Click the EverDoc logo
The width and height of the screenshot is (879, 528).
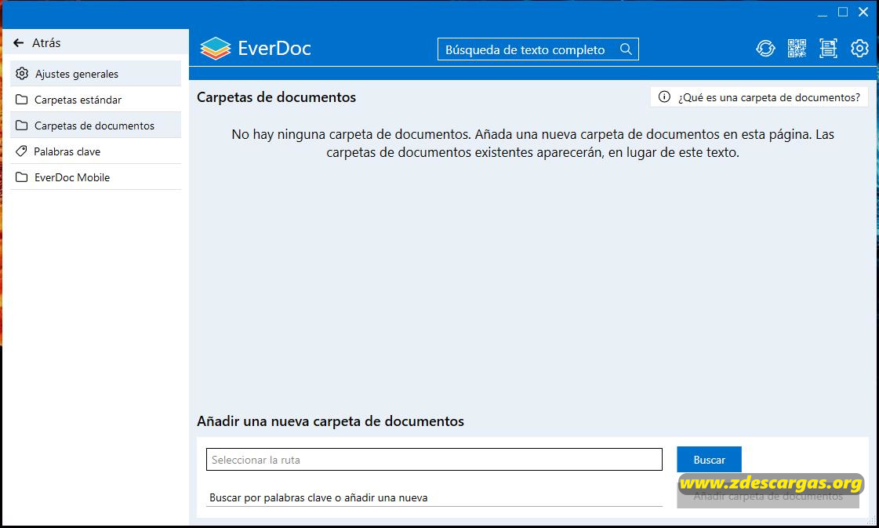point(255,49)
